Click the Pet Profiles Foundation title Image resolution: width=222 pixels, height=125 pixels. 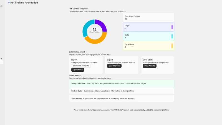(x=24, y=2)
